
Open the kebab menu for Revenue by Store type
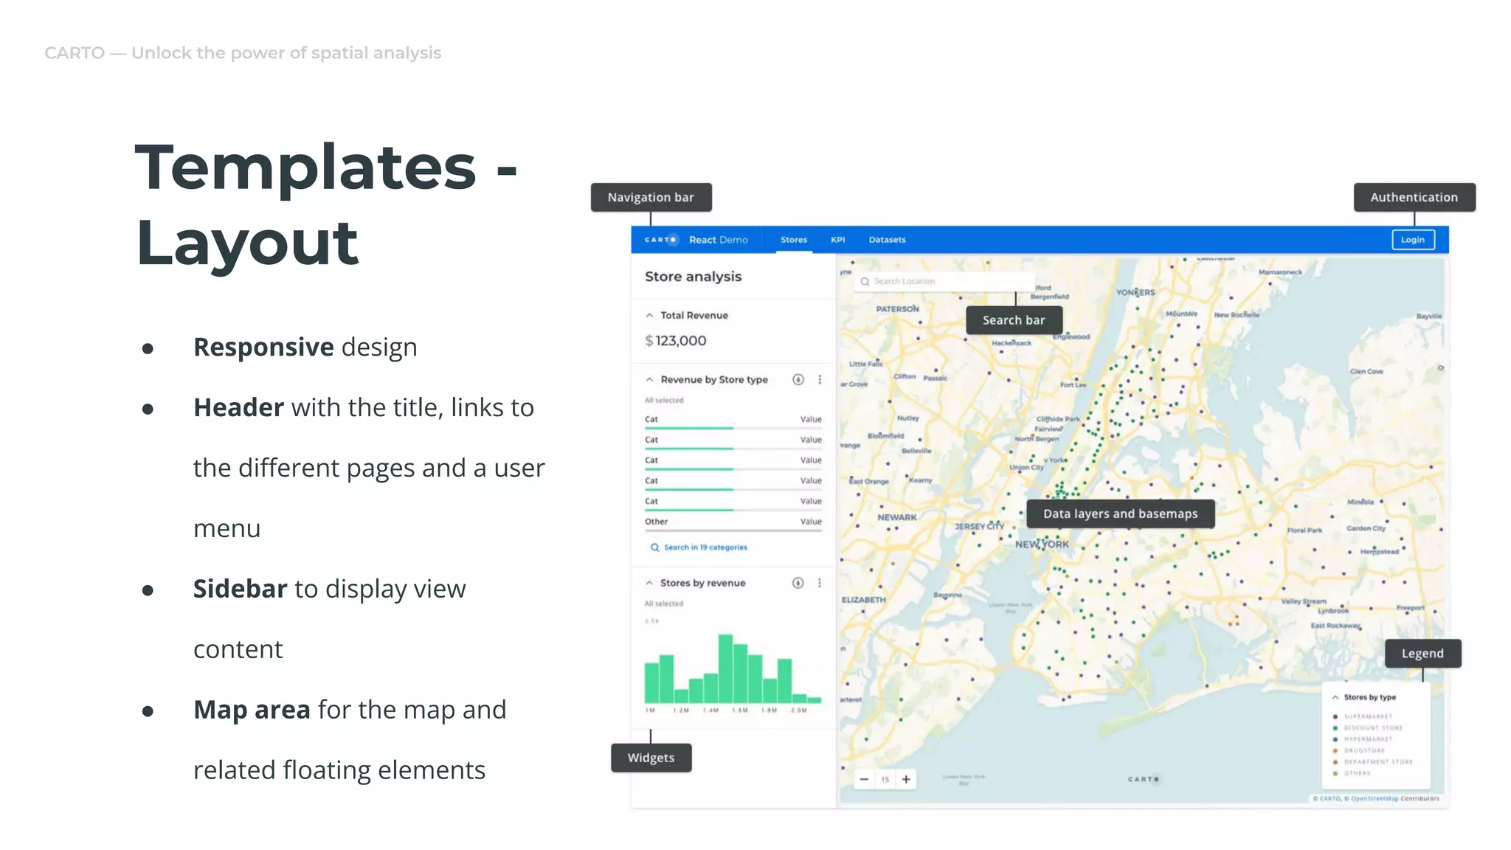(820, 379)
